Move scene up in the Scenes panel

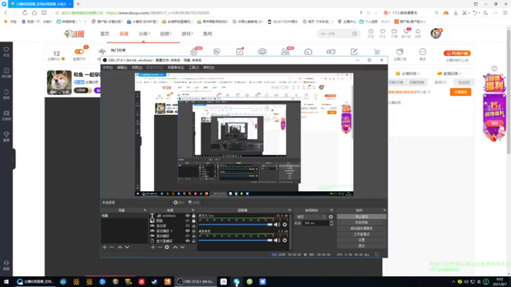pos(119,247)
